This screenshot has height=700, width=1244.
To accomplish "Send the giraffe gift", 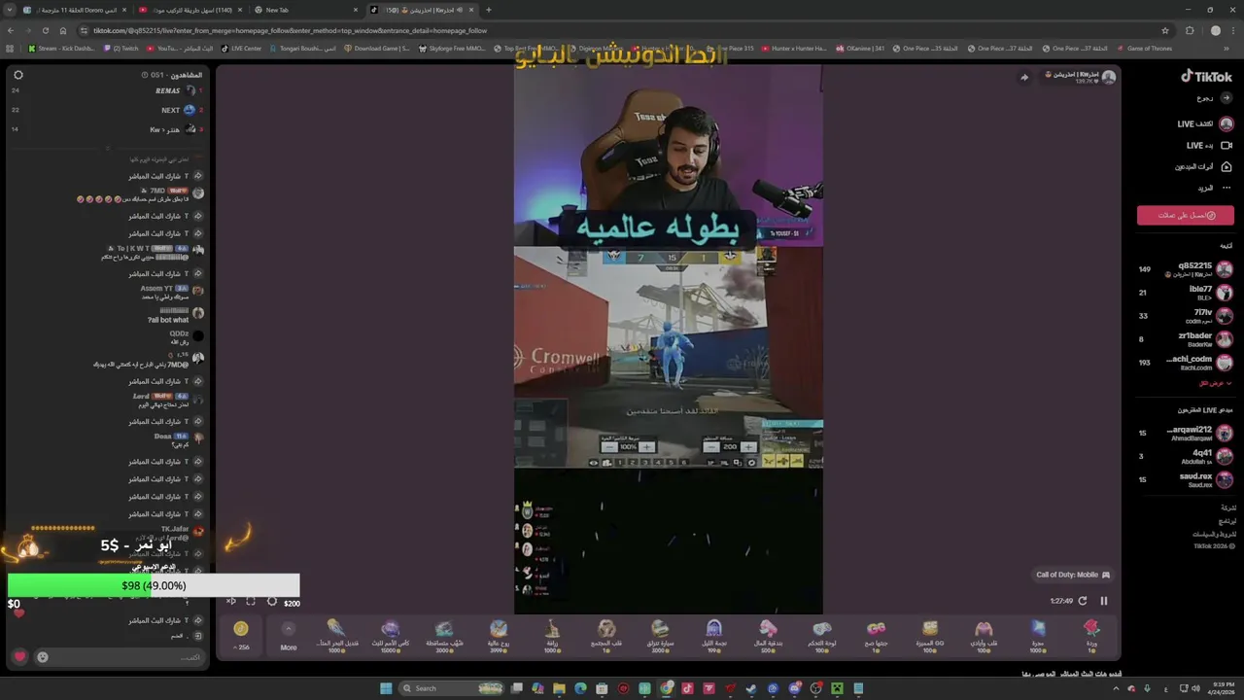I will [552, 635].
